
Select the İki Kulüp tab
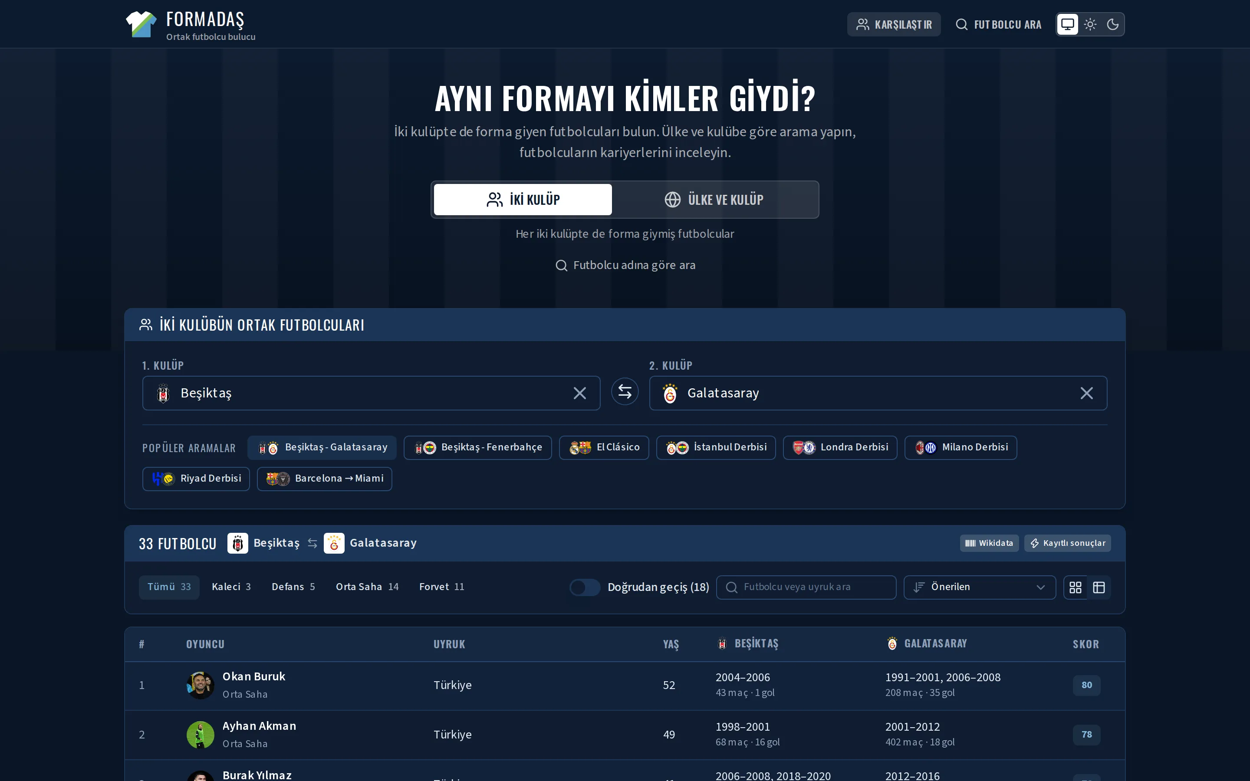[x=523, y=200]
